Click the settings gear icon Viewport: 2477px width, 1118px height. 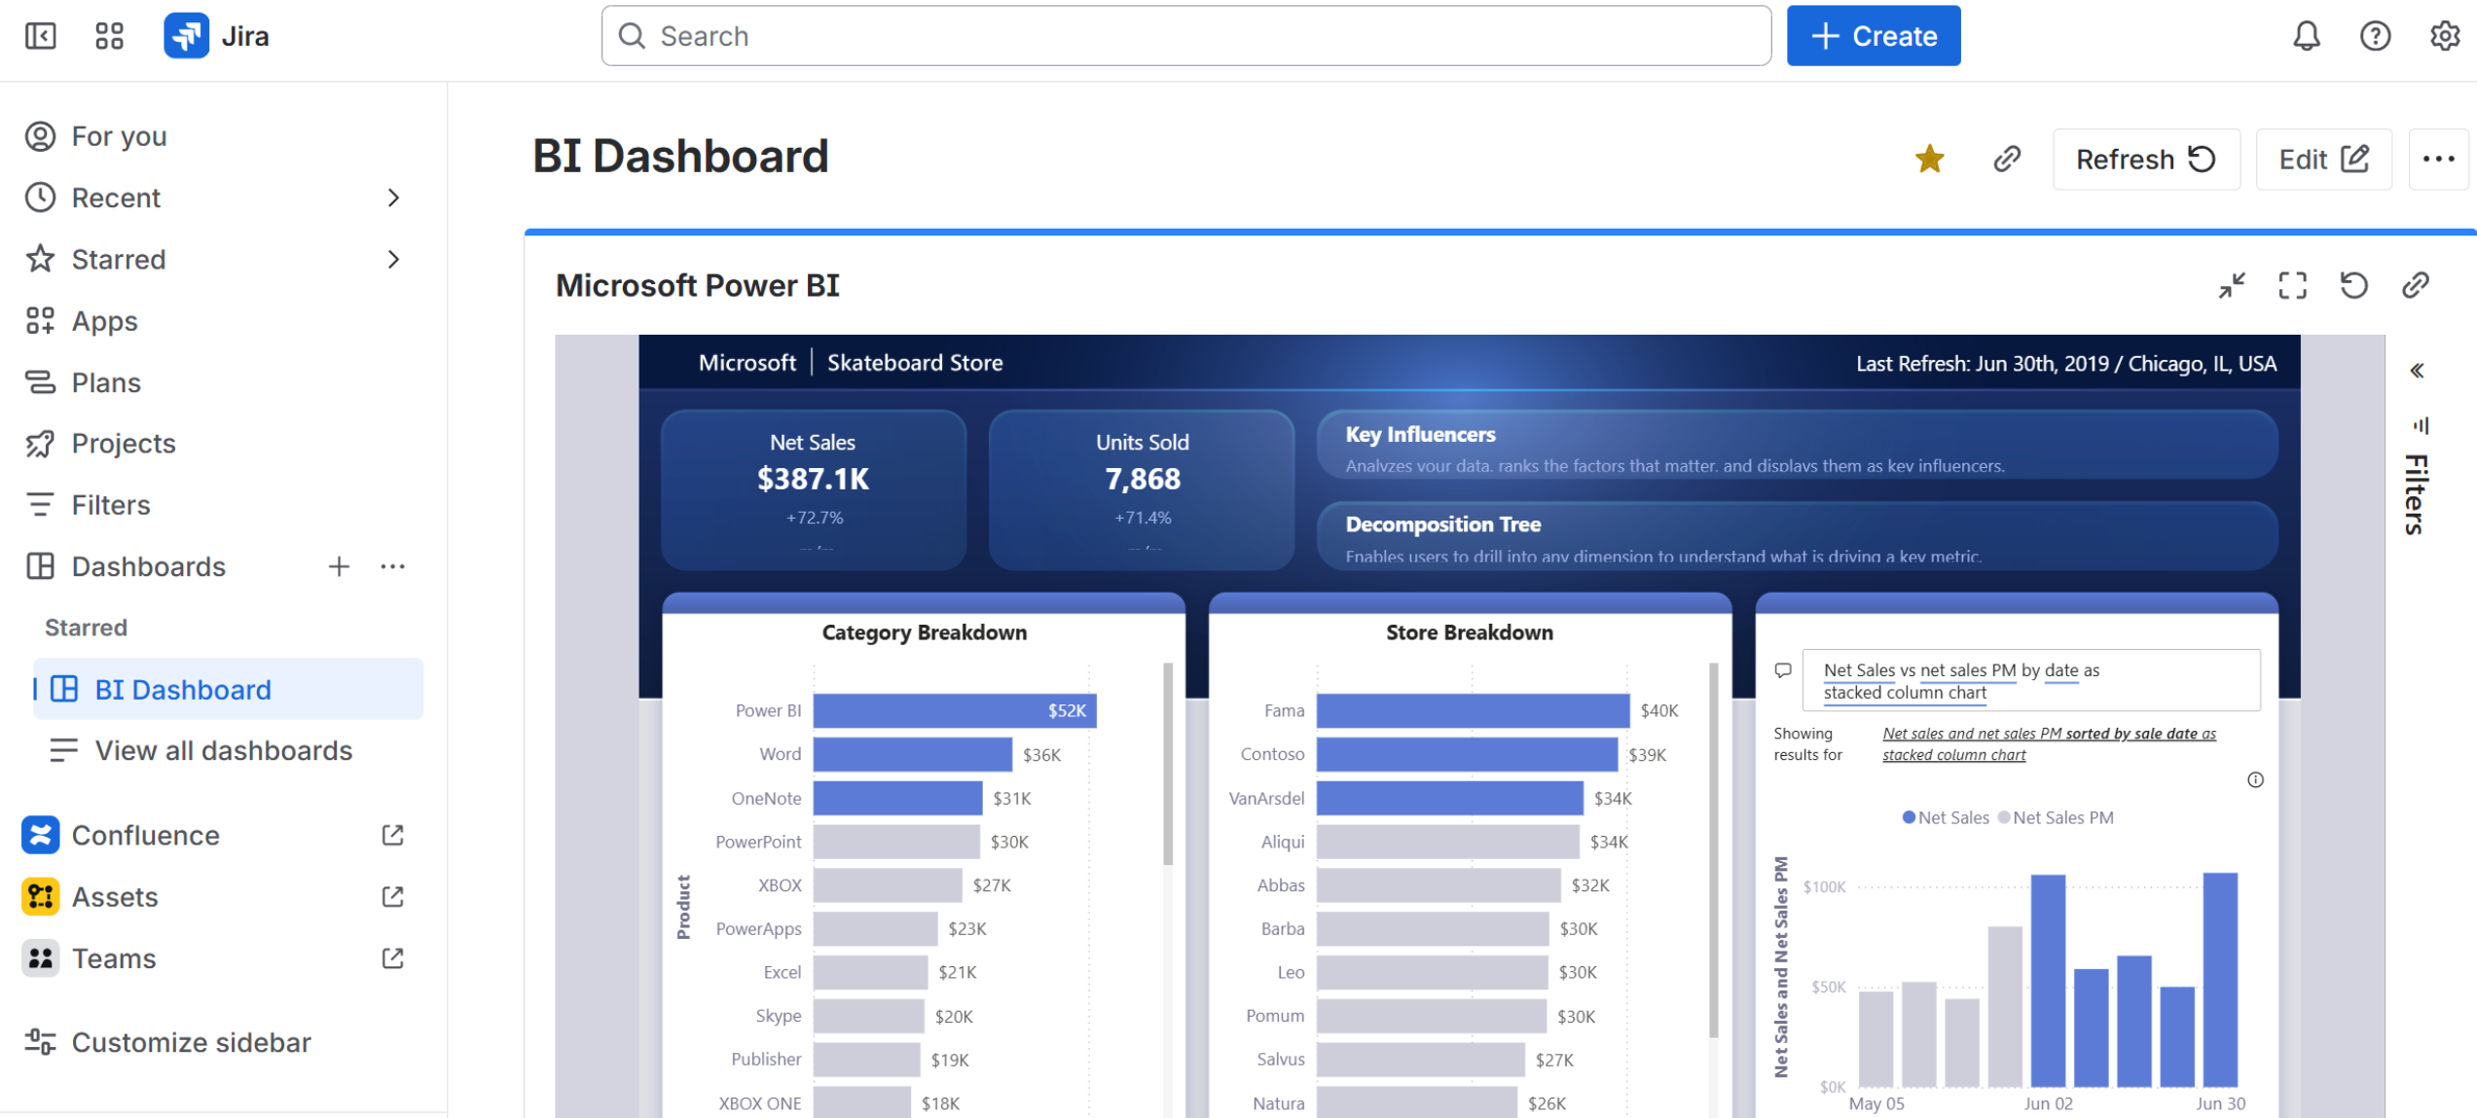point(2444,36)
